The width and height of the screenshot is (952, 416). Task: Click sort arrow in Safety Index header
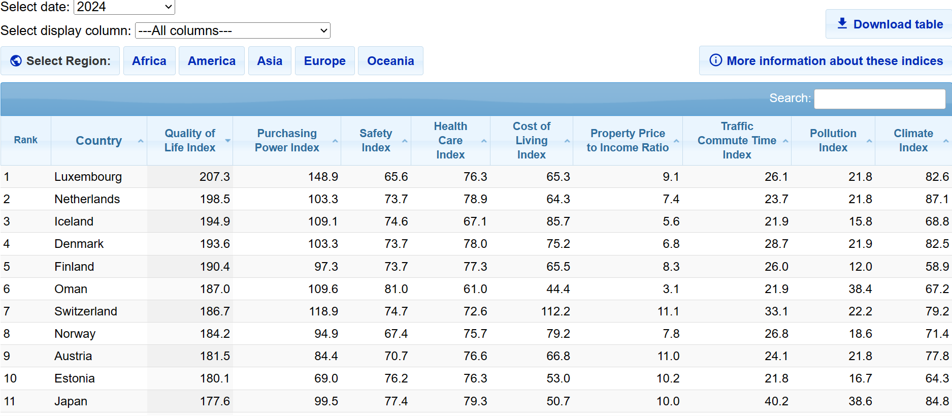coord(405,141)
